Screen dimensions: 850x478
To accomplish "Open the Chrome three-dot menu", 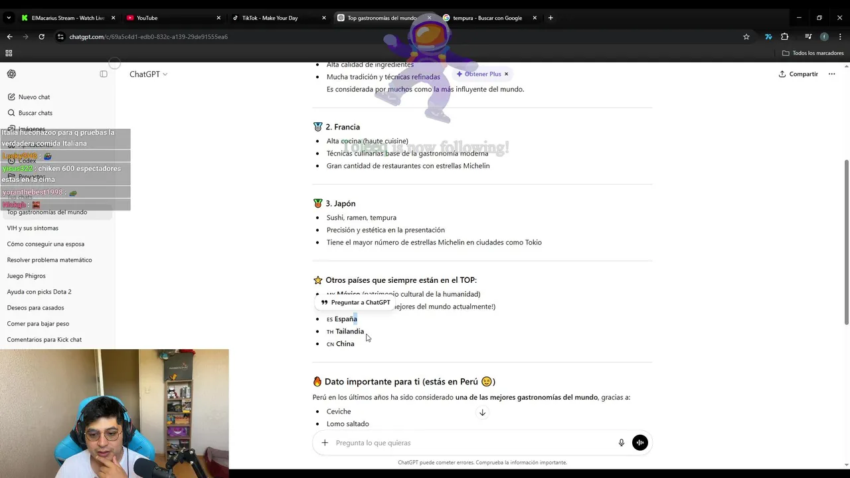I will click(x=840, y=37).
